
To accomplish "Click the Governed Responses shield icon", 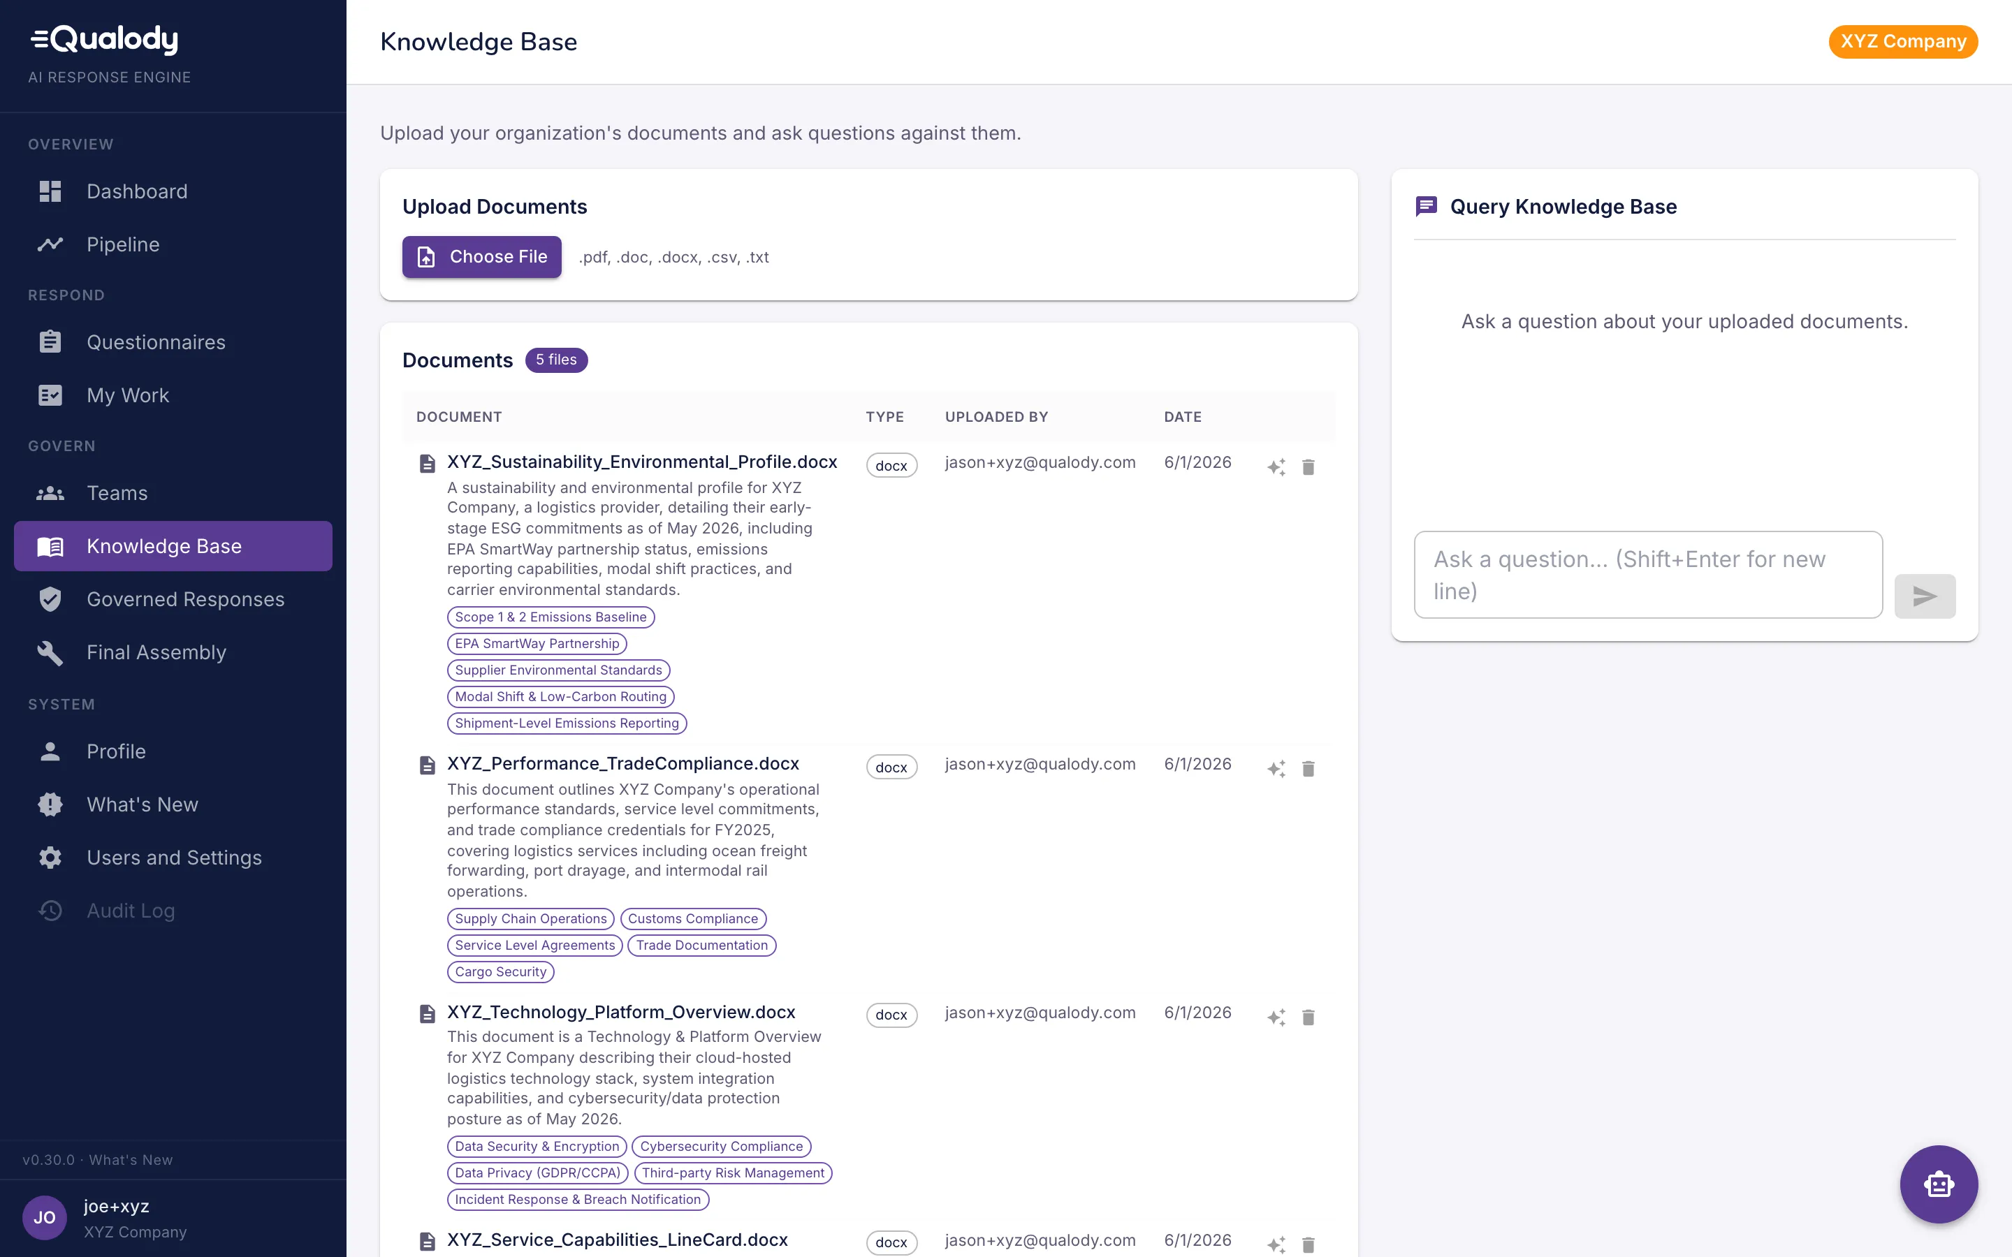I will [x=50, y=599].
